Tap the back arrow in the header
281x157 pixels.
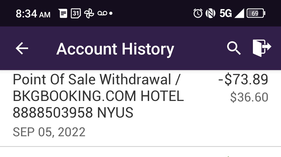click(22, 49)
